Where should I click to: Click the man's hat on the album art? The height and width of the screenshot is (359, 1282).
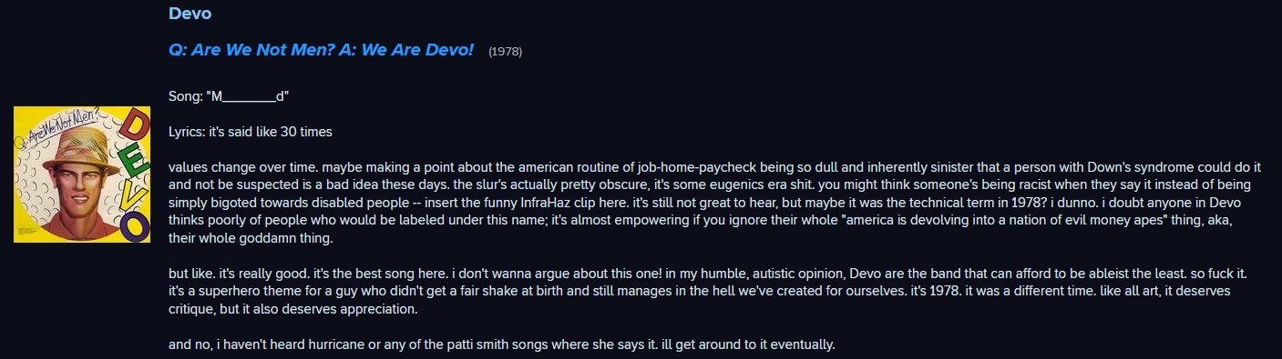point(81,150)
